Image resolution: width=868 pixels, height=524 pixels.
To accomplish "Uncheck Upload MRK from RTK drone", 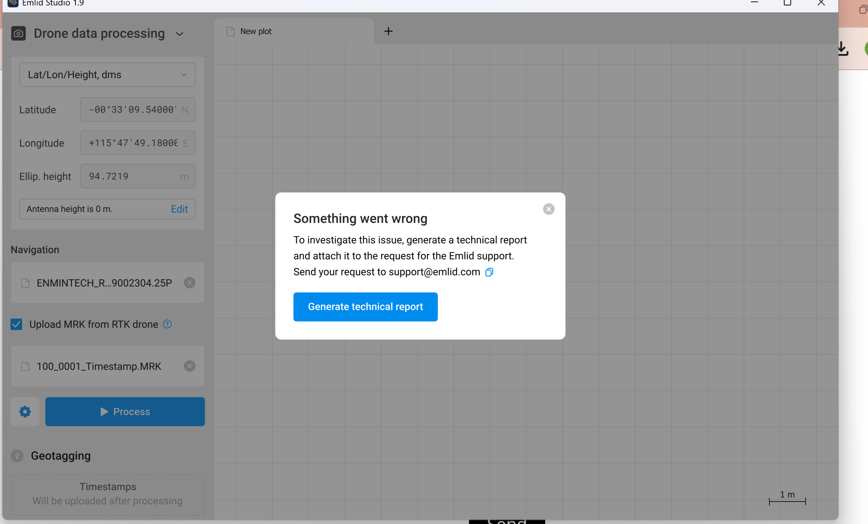I will coord(16,324).
